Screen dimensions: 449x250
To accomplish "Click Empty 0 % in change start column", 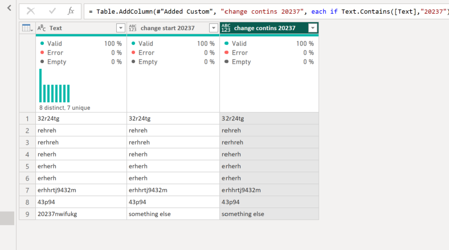I will 173,61.
